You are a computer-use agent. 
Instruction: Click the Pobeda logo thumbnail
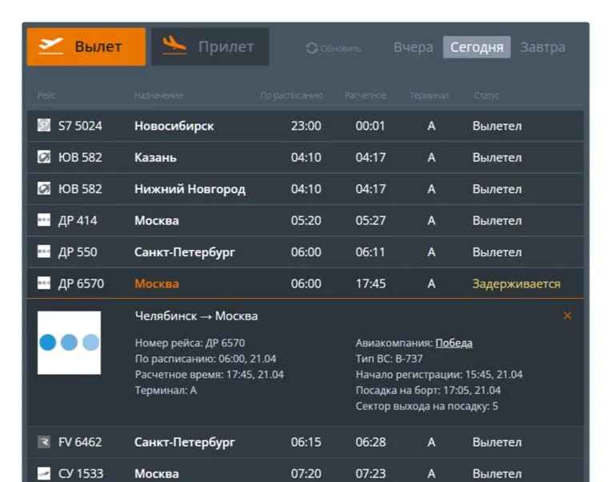click(x=69, y=343)
